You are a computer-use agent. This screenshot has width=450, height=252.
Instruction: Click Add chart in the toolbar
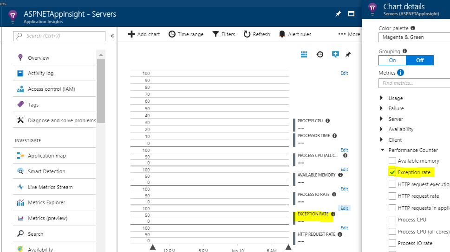[x=144, y=34]
